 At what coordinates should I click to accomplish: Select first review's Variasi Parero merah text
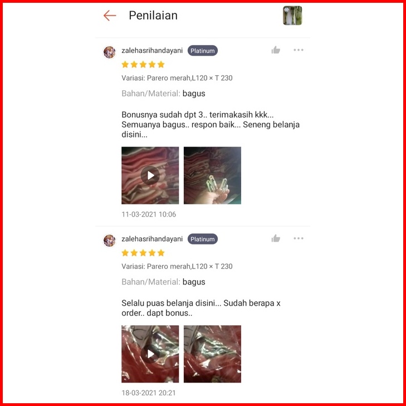[x=177, y=78]
